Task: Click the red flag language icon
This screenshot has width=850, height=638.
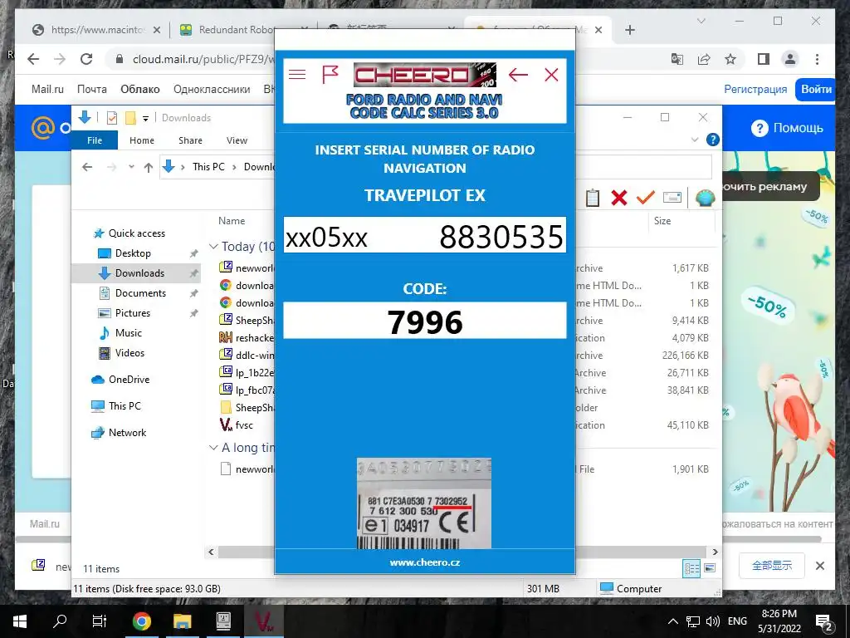Action: (x=330, y=74)
